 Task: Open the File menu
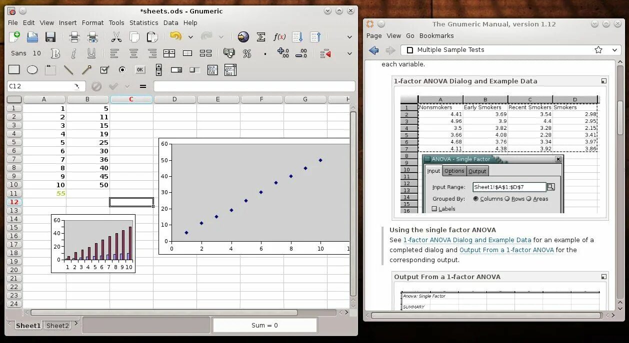(x=13, y=22)
